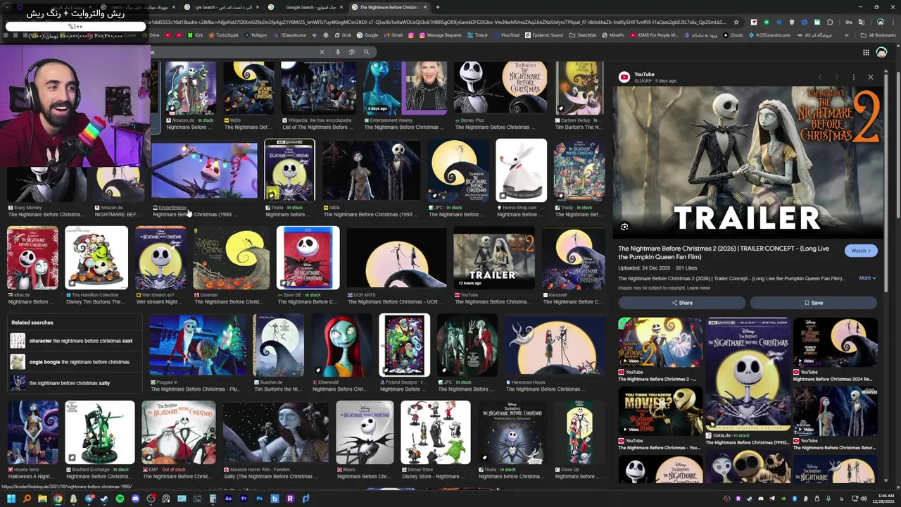Open the Poliigon bookmark
This screenshot has width=901, height=507.
255,35
